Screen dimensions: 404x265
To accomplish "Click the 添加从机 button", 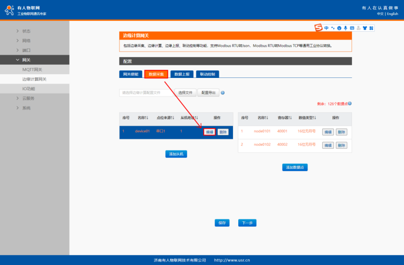I will pos(176,154).
